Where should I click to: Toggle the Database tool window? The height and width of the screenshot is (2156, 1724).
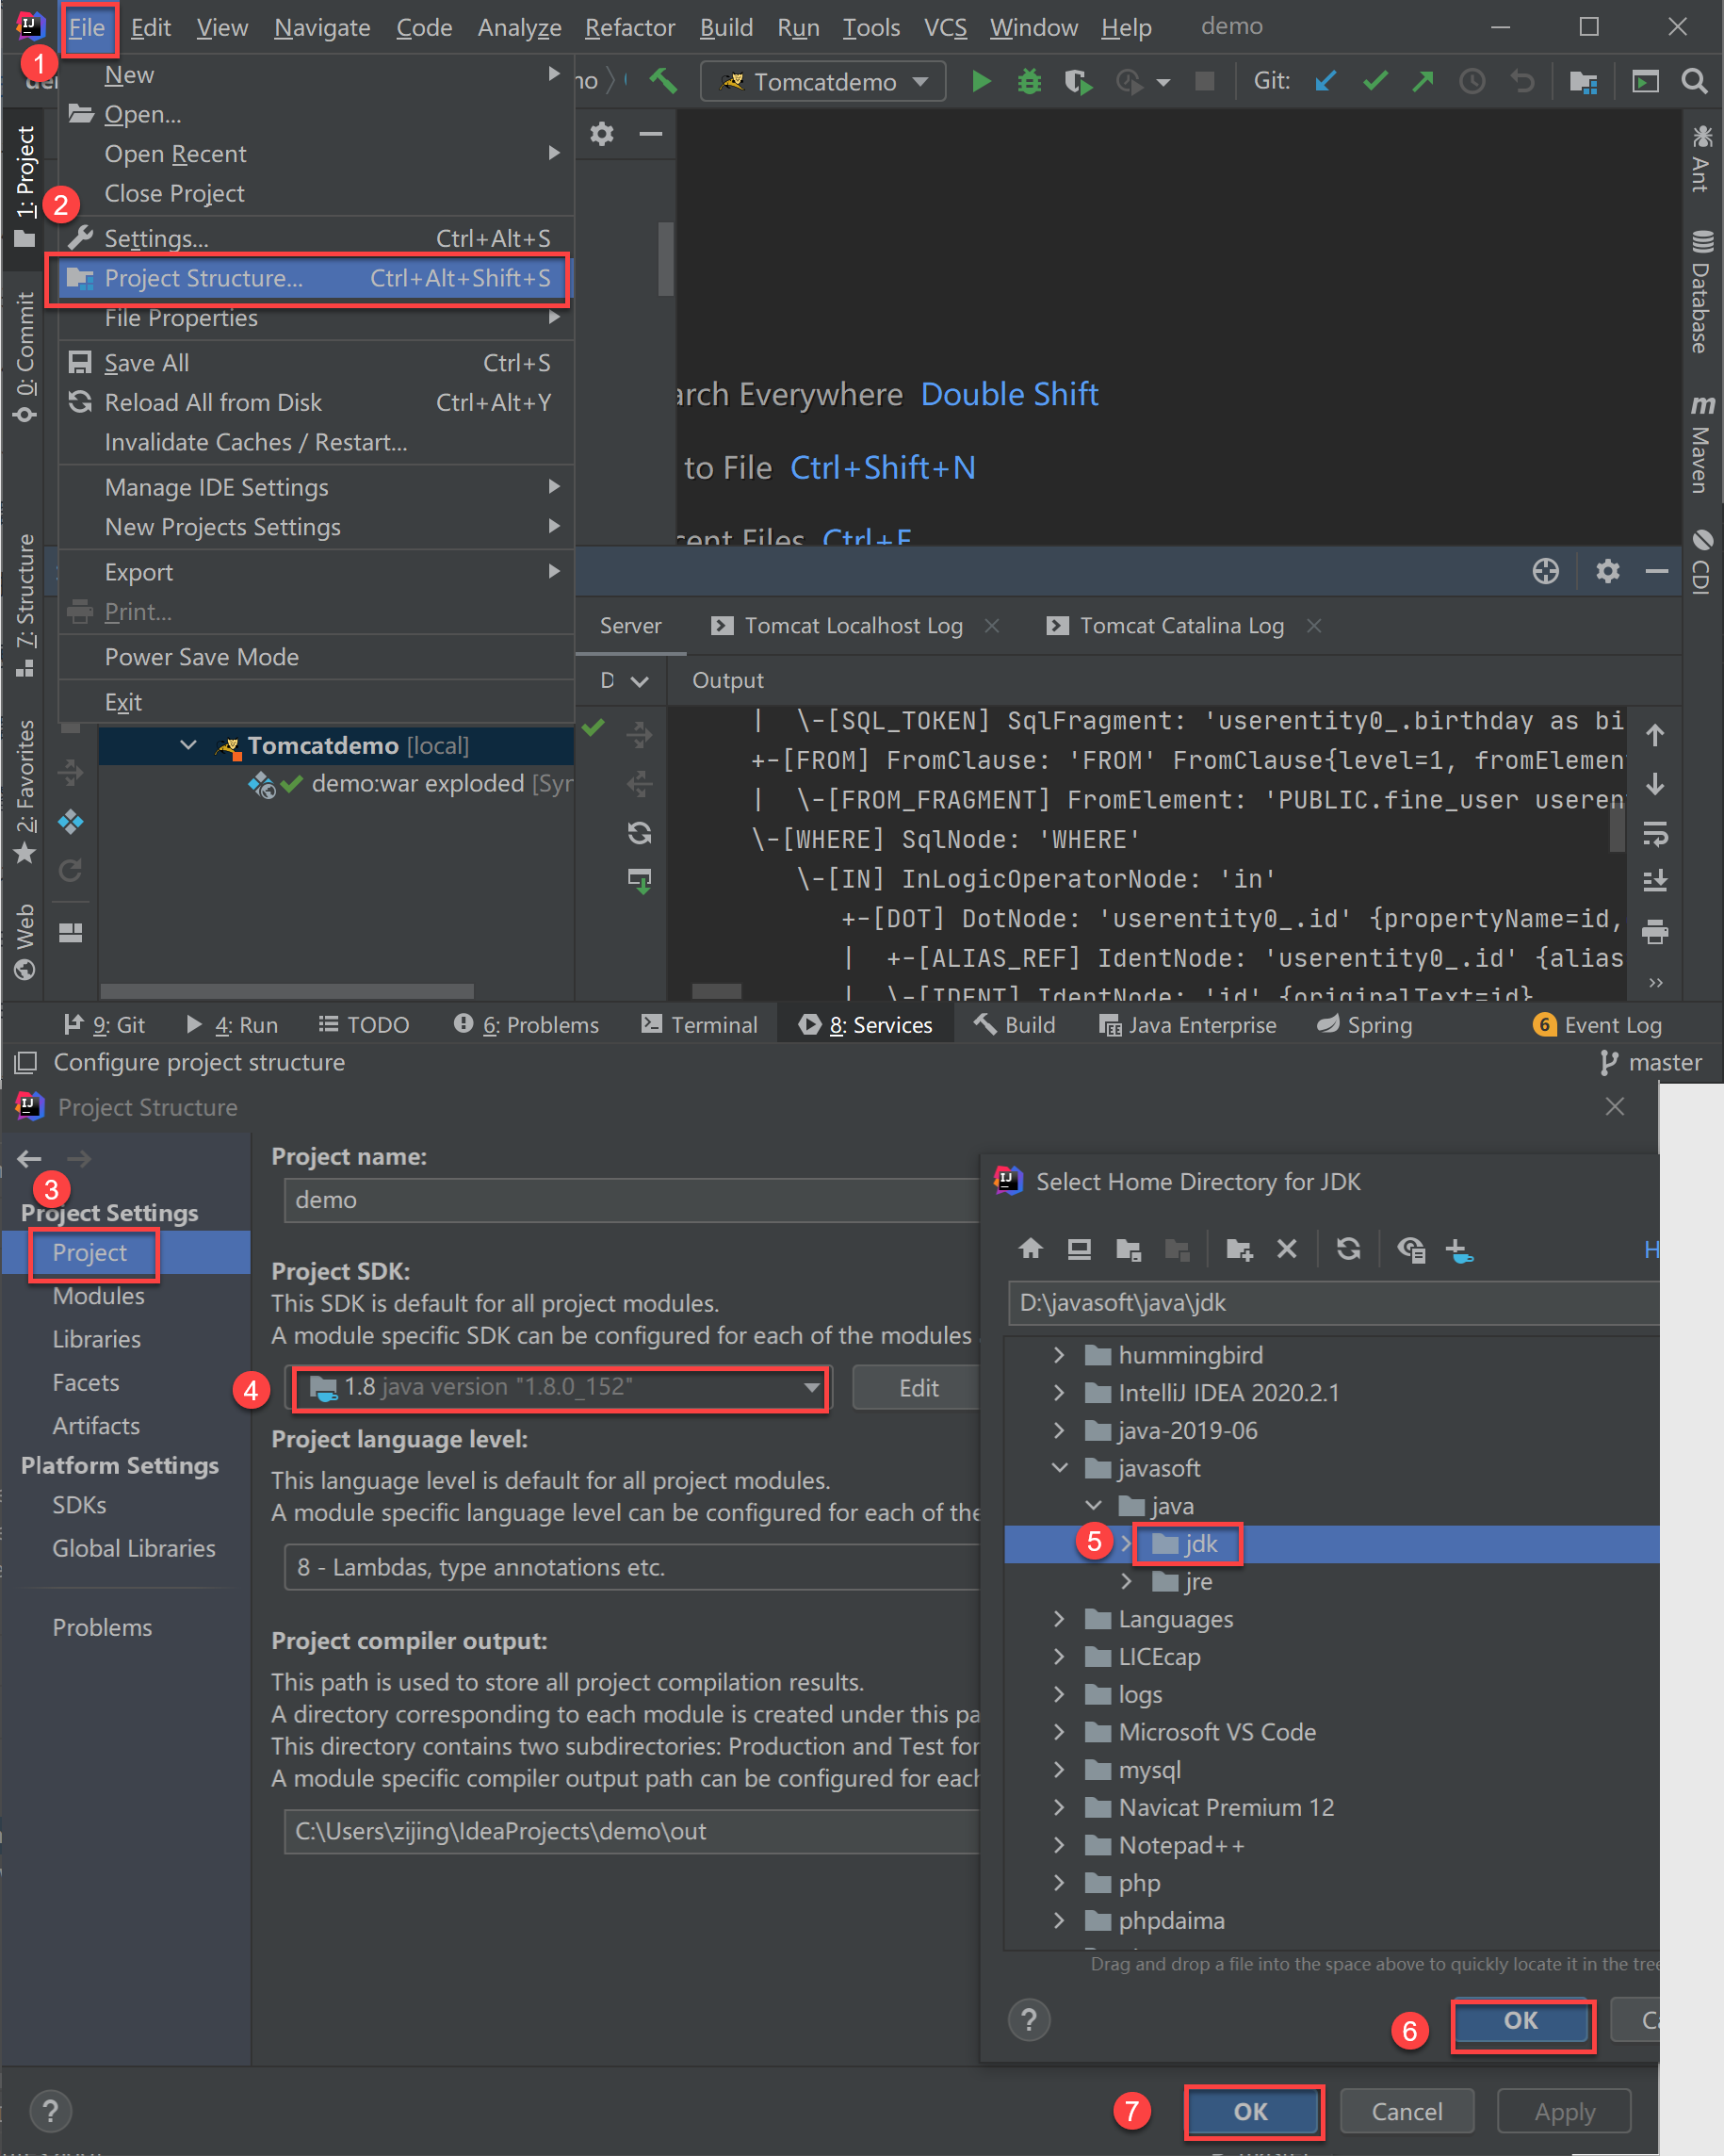tap(1701, 292)
